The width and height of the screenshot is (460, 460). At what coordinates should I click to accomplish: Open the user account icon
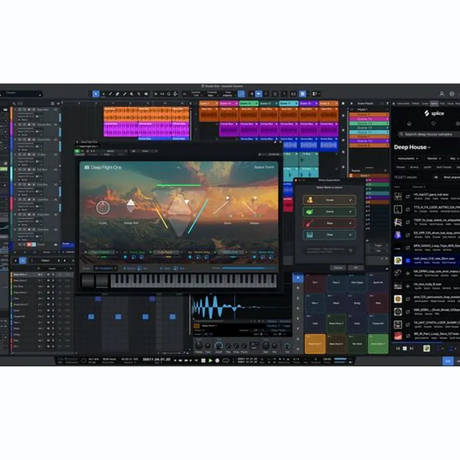(x=441, y=94)
